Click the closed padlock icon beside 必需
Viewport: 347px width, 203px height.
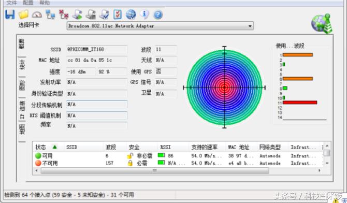130,163
